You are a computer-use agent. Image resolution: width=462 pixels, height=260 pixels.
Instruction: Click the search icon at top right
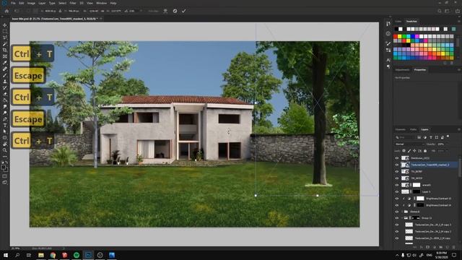tap(440, 11)
